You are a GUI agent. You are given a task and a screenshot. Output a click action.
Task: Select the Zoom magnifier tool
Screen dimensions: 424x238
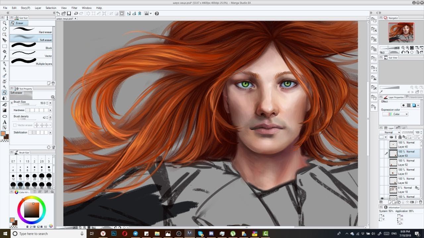pos(5,23)
